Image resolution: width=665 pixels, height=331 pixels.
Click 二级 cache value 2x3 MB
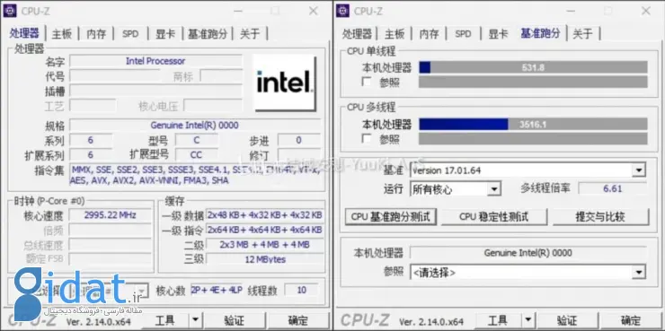pos(264,245)
